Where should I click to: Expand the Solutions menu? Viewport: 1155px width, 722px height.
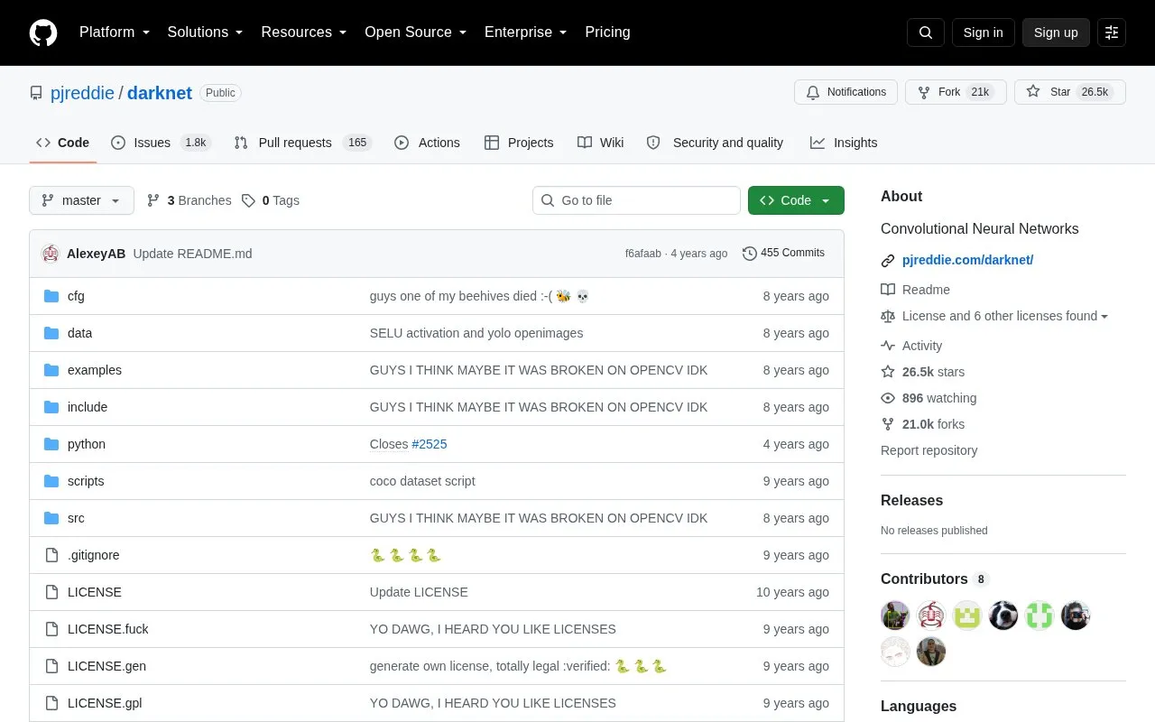tap(206, 32)
